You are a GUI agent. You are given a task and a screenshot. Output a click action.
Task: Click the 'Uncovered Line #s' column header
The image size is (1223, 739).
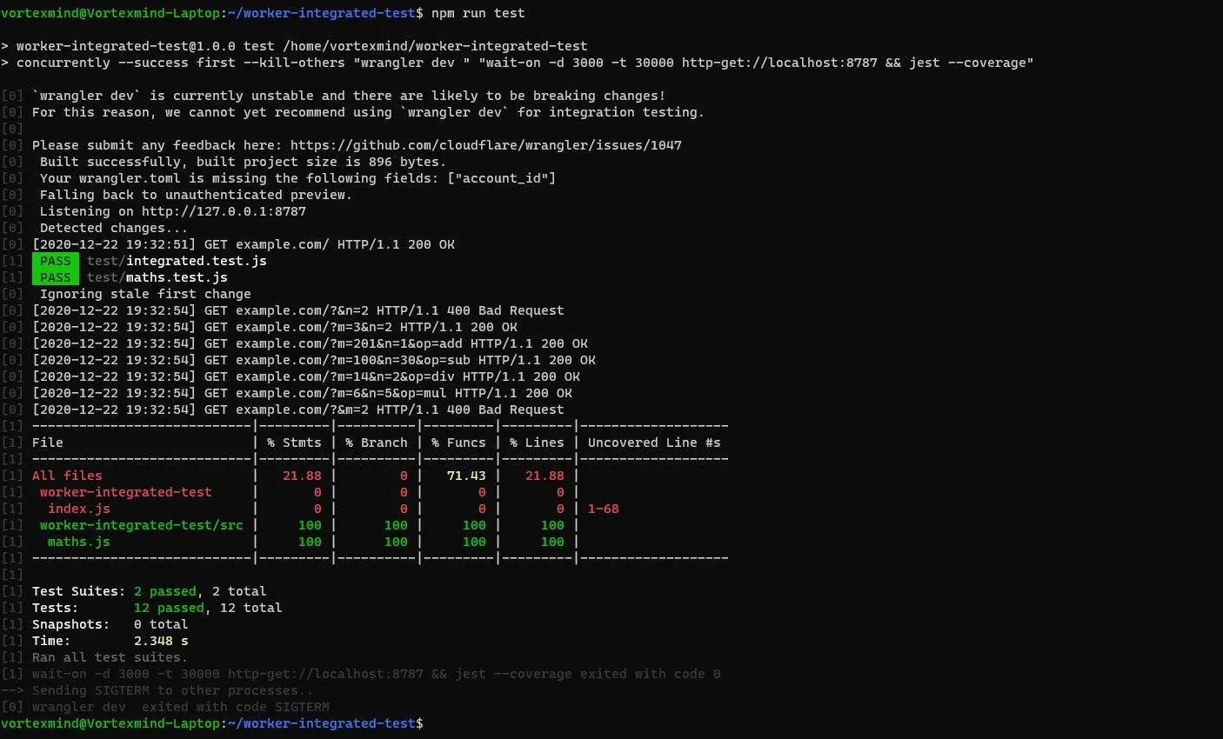654,443
